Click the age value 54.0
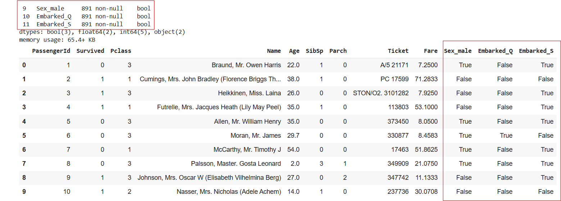 [293, 150]
